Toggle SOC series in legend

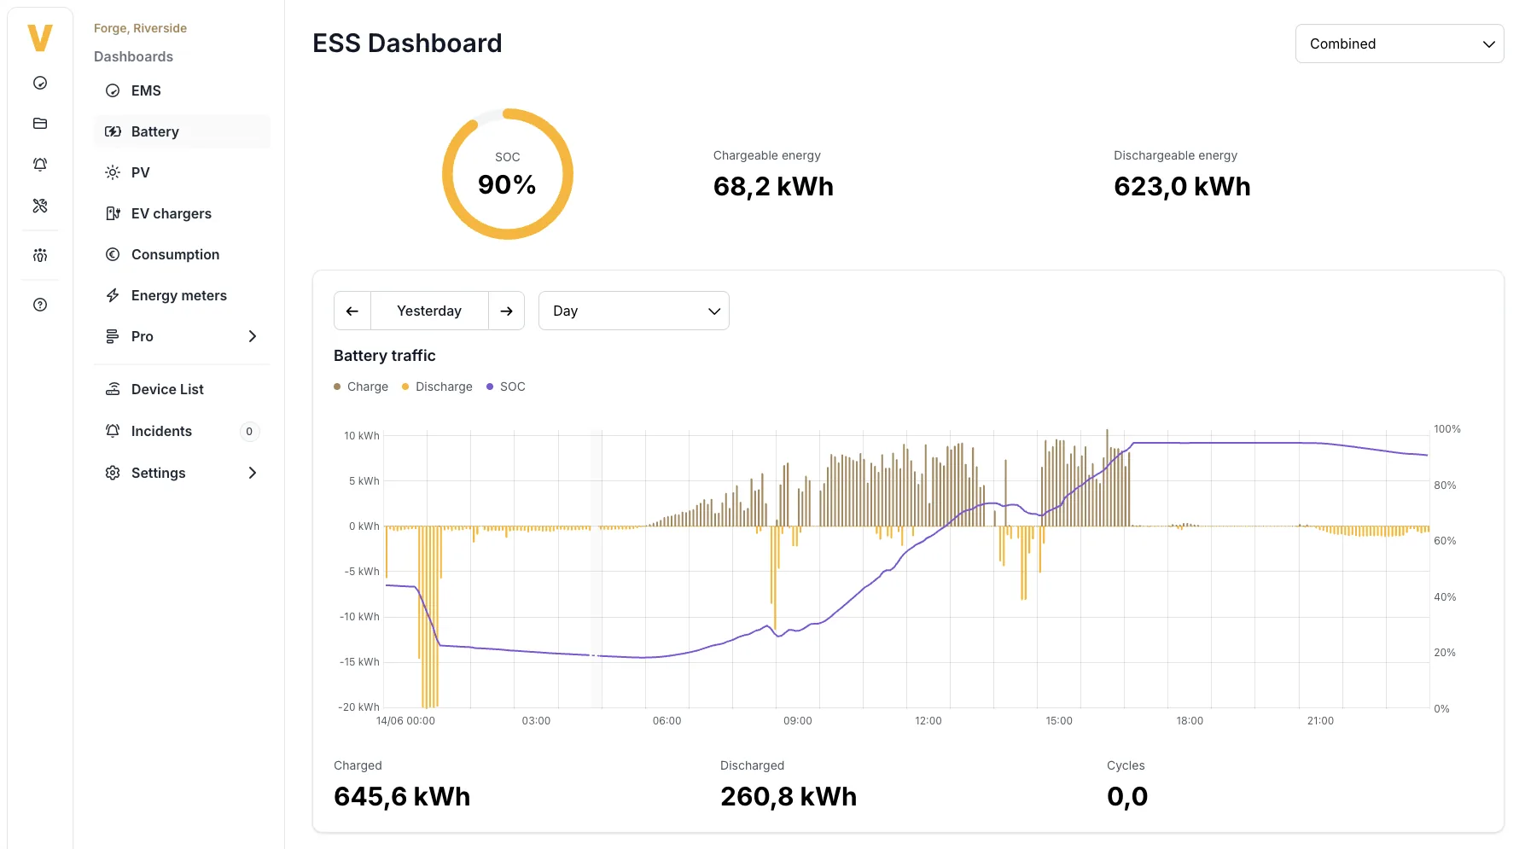506,387
